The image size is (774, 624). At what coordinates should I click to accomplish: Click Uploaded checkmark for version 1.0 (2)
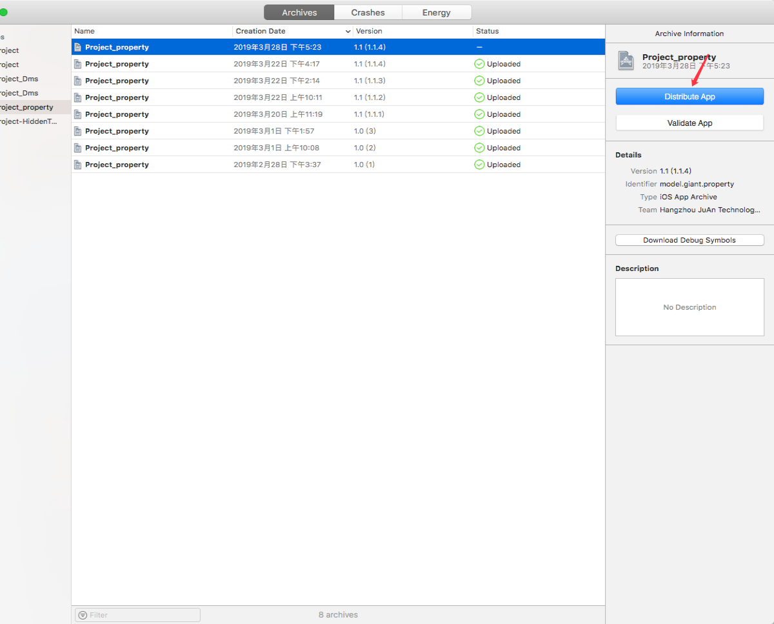pyautogui.click(x=479, y=148)
